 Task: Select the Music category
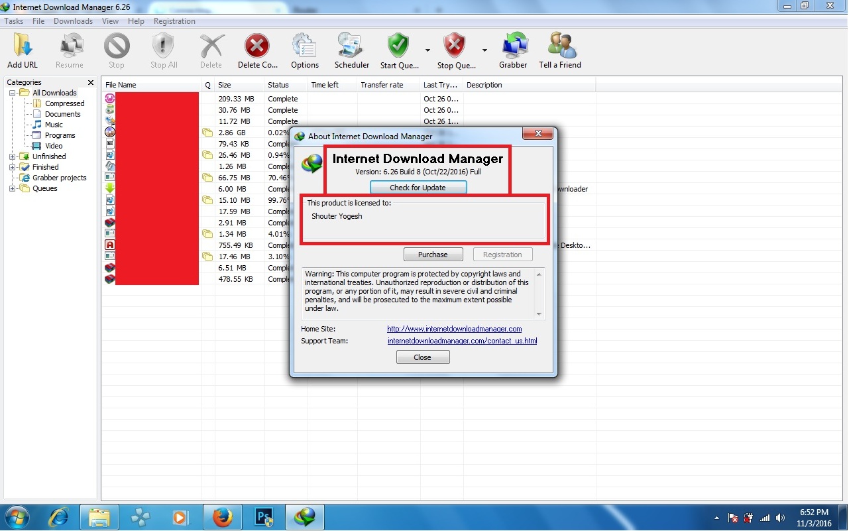(54, 125)
